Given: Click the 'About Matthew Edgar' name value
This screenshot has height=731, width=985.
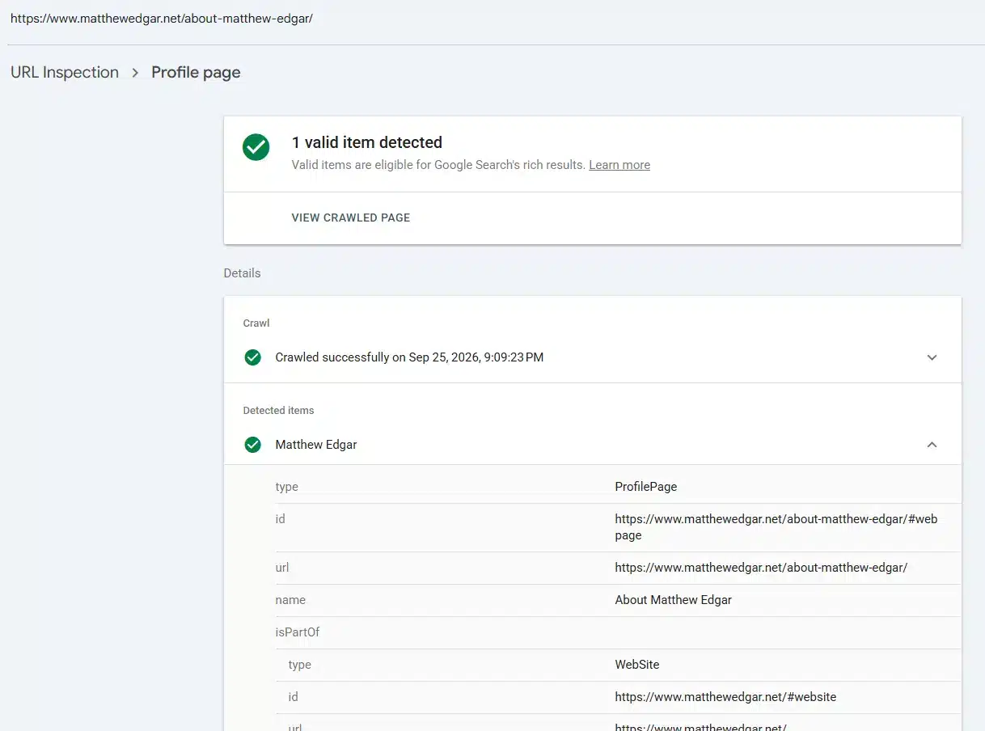Looking at the screenshot, I should [x=674, y=600].
